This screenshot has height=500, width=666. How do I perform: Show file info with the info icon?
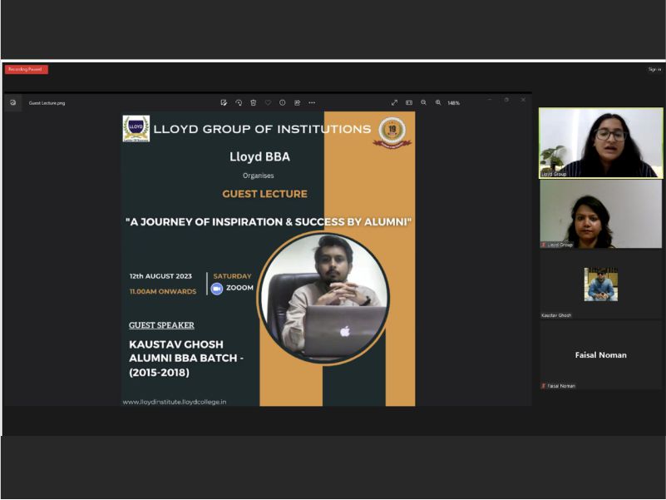[283, 102]
